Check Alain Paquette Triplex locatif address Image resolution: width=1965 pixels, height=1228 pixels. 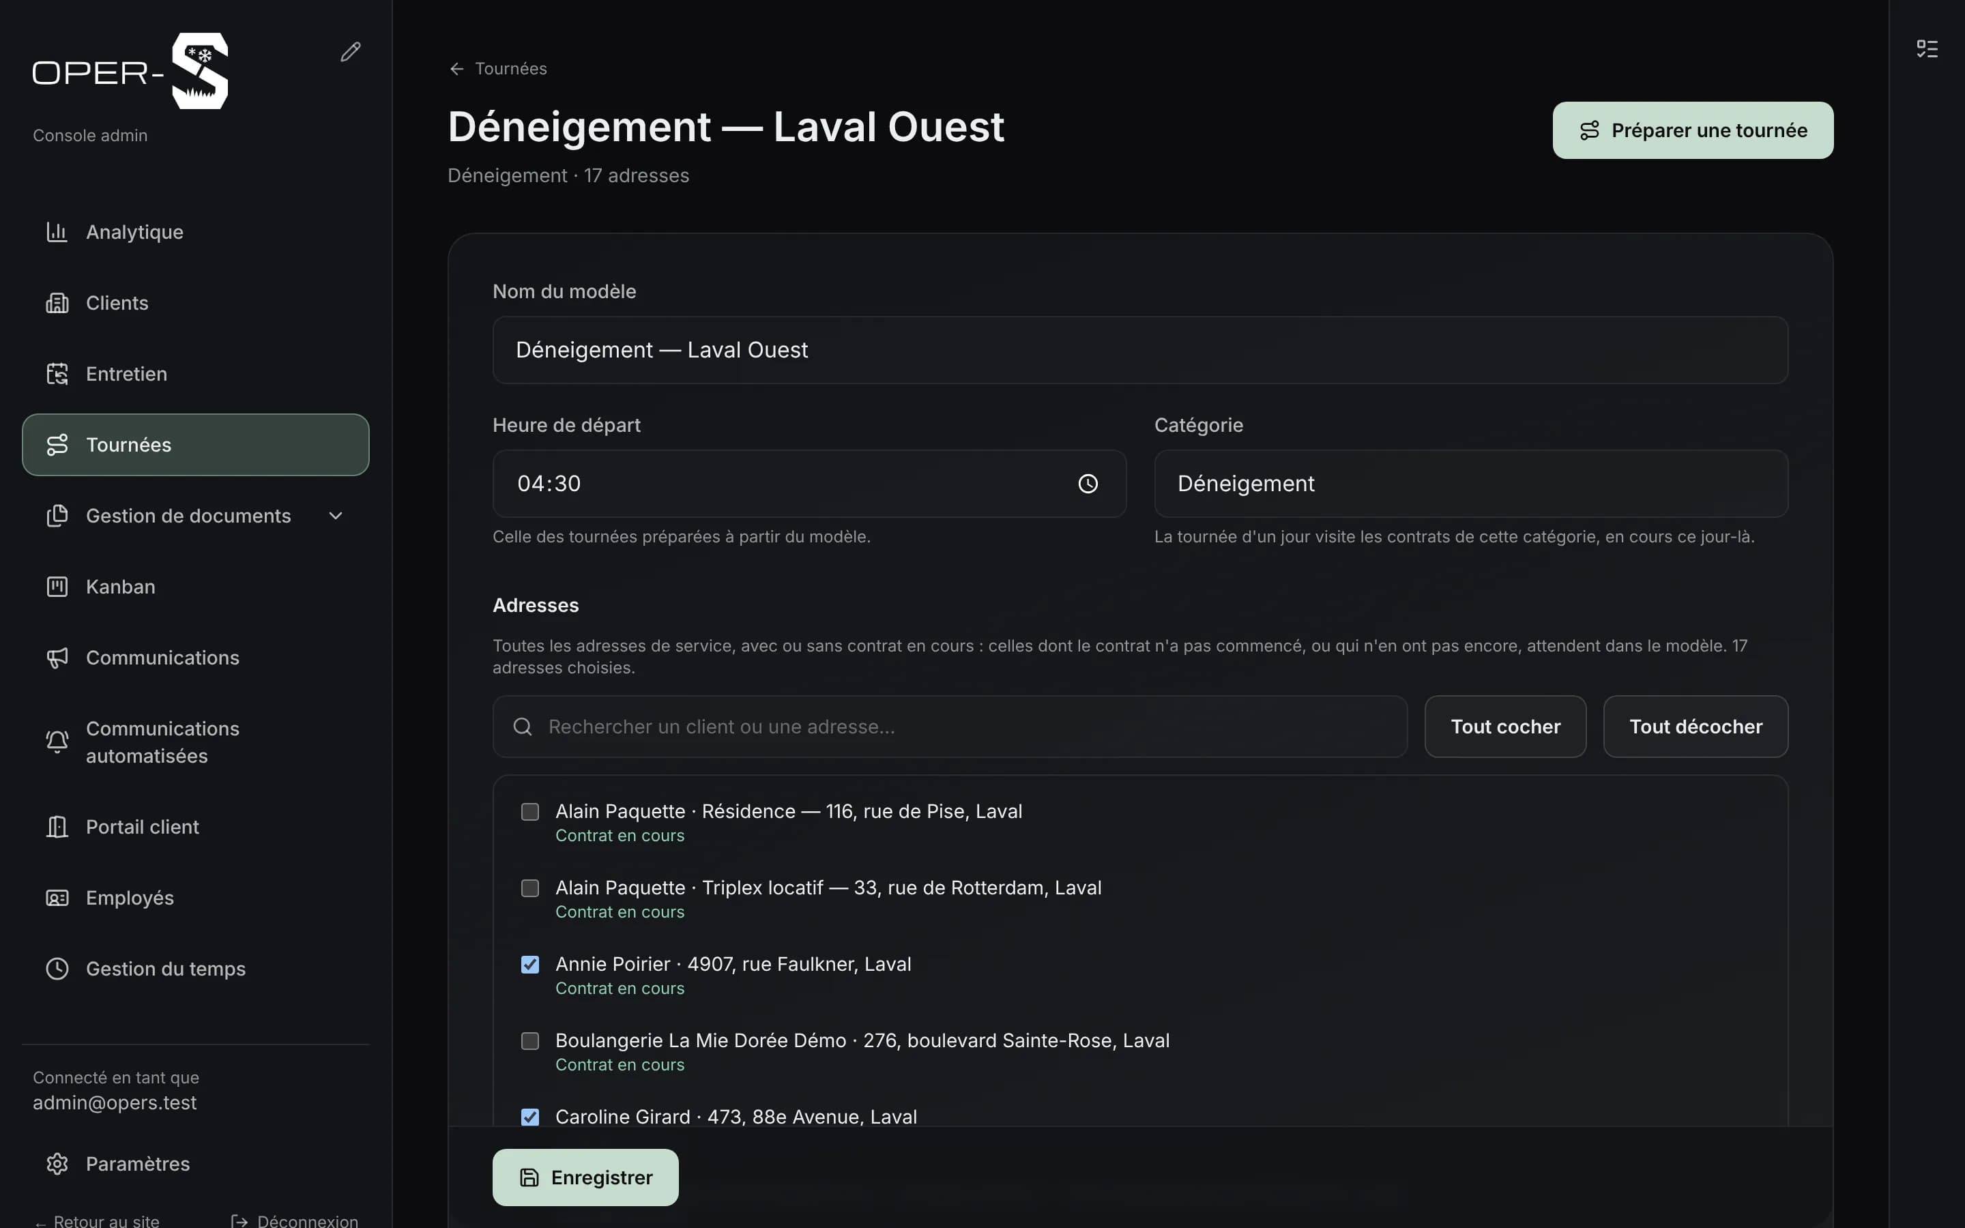530,888
